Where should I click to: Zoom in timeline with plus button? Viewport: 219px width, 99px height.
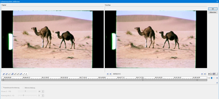tap(217, 78)
